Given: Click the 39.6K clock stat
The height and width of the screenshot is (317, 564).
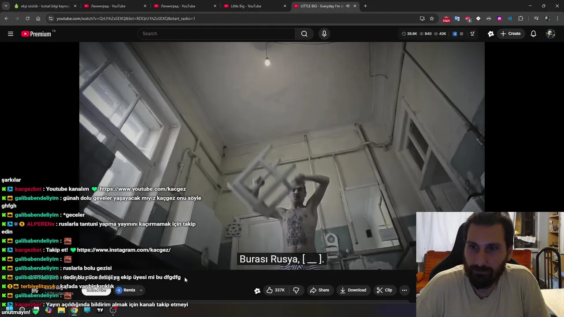Looking at the screenshot, I should (409, 33).
